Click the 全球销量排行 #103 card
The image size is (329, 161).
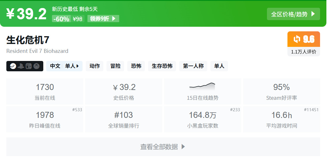point(124,119)
